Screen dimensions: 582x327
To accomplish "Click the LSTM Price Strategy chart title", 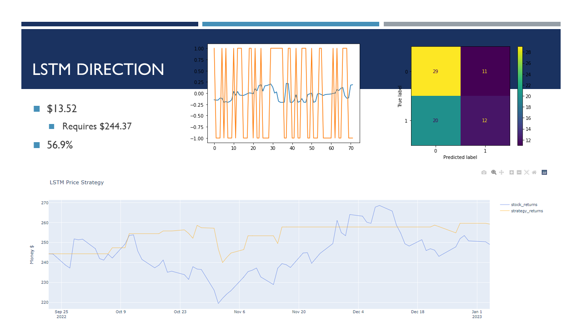I will [x=76, y=183].
